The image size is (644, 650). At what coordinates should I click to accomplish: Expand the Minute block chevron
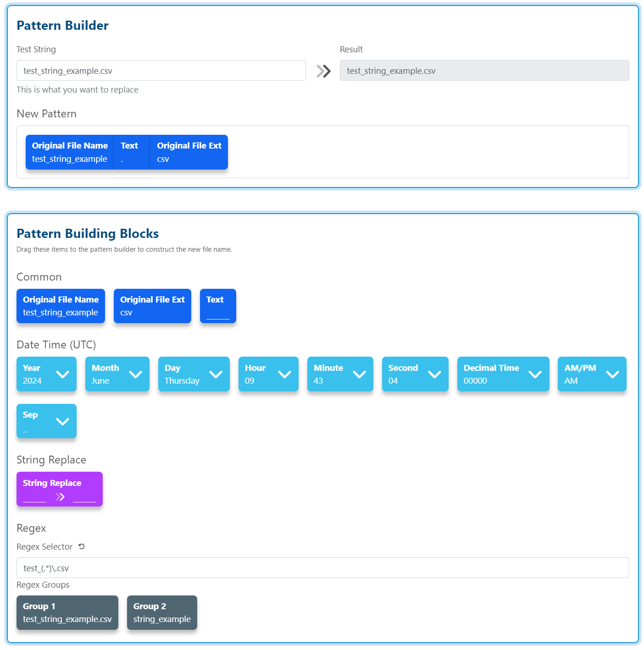pyautogui.click(x=359, y=375)
